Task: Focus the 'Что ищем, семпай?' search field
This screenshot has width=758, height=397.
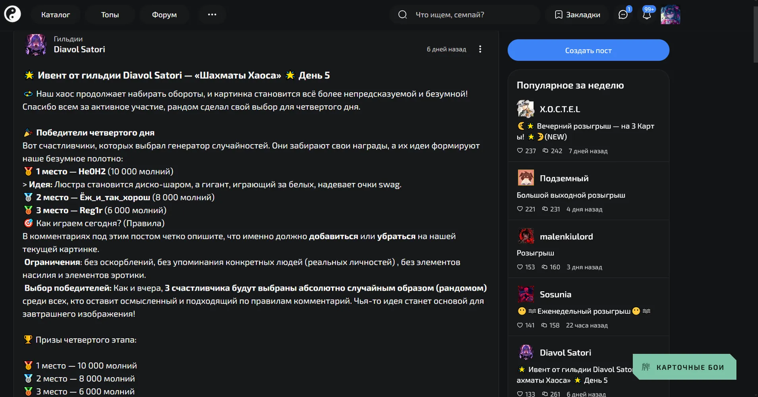Action: (x=465, y=15)
